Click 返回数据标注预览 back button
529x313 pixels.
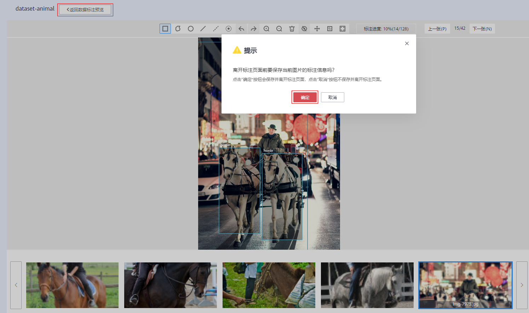coord(85,10)
